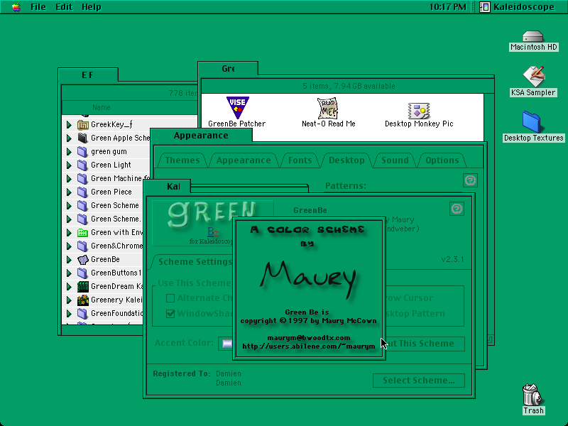
Task: Select the Greenery Kalei row icon
Action: [83, 300]
